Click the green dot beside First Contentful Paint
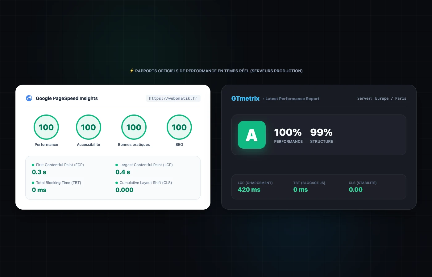This screenshot has width=432, height=277. (x=33, y=165)
